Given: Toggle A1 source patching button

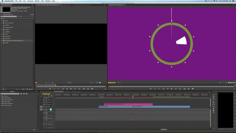Looking at the screenshot, I should (x=41, y=109).
